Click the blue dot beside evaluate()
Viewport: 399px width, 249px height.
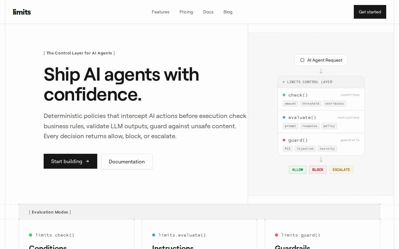click(284, 117)
